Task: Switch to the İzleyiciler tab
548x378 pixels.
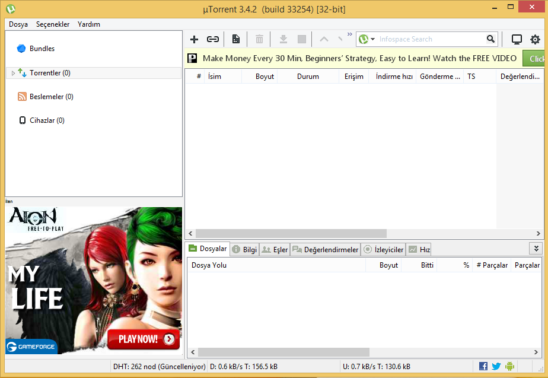Action: 383,250
